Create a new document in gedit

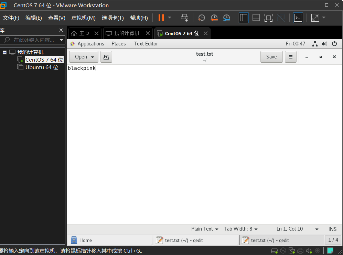[x=106, y=57]
